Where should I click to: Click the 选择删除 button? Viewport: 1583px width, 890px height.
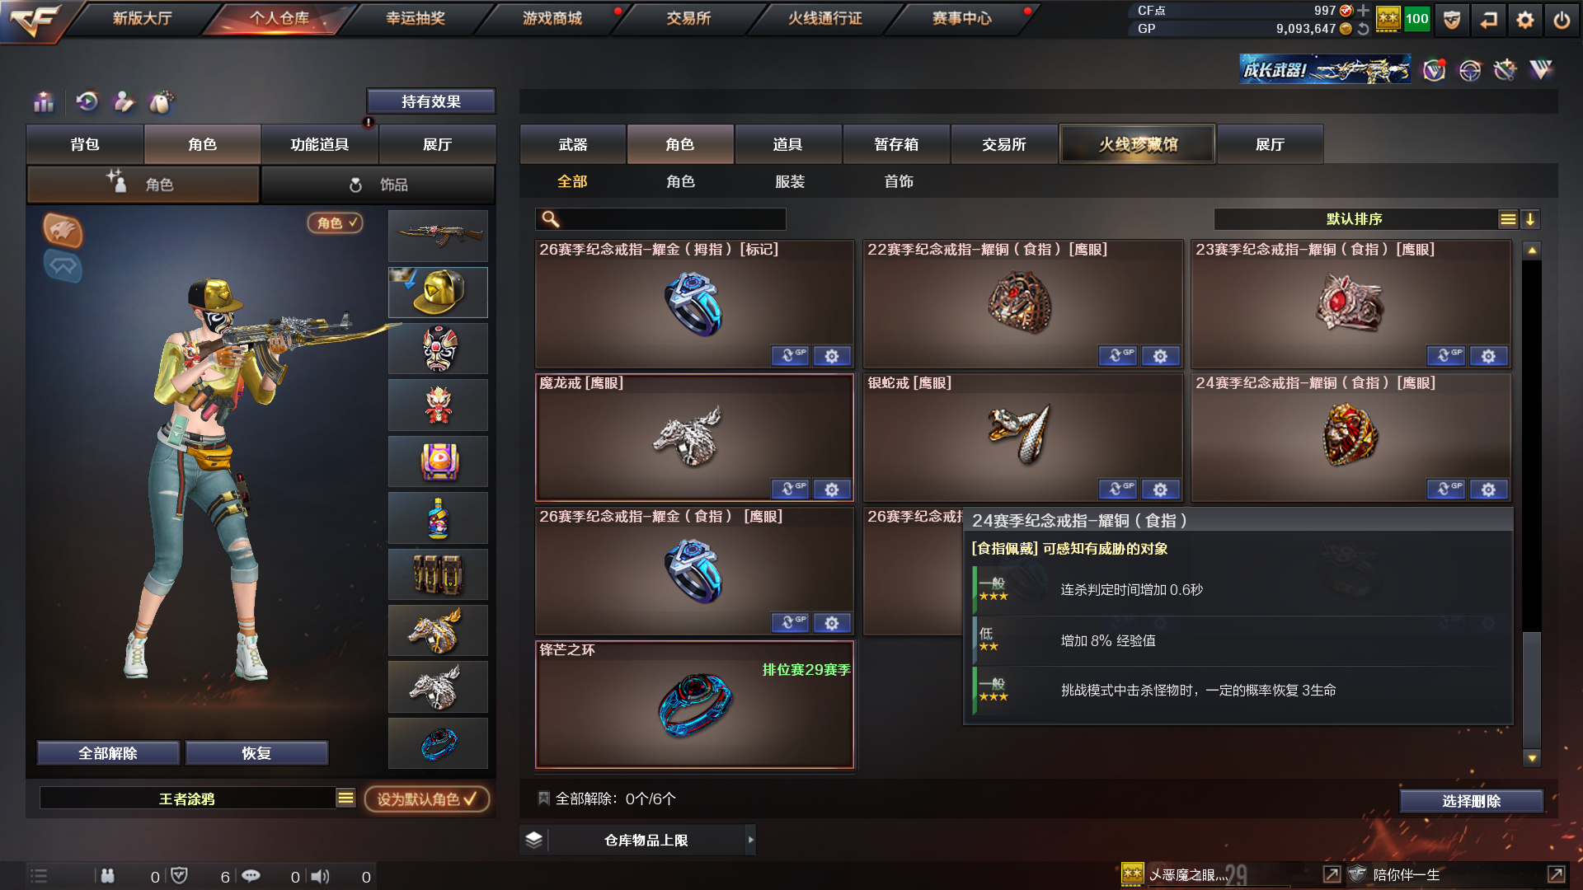coord(1471,801)
